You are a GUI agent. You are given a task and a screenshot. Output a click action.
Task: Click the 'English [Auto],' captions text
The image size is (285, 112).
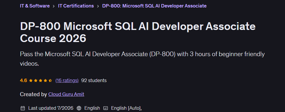(x=127, y=108)
